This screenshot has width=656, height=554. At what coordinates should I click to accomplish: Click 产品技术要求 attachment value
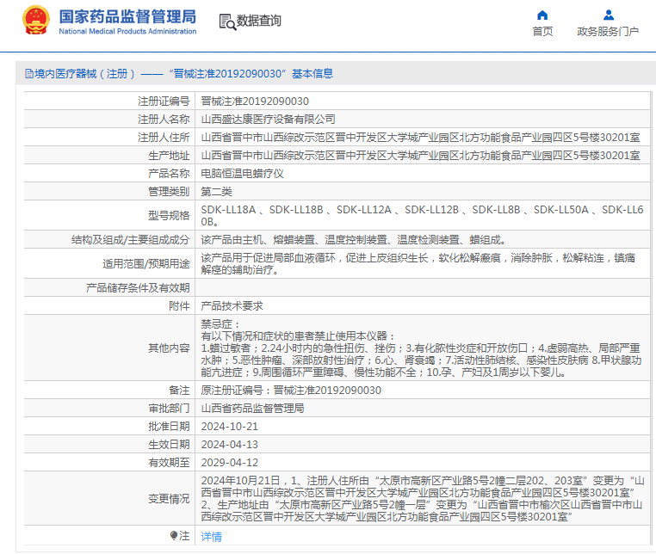(232, 306)
